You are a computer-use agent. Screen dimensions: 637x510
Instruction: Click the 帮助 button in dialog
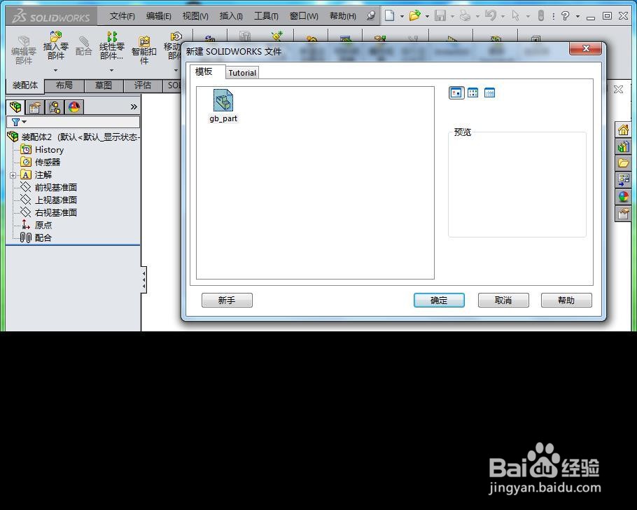pyautogui.click(x=566, y=300)
